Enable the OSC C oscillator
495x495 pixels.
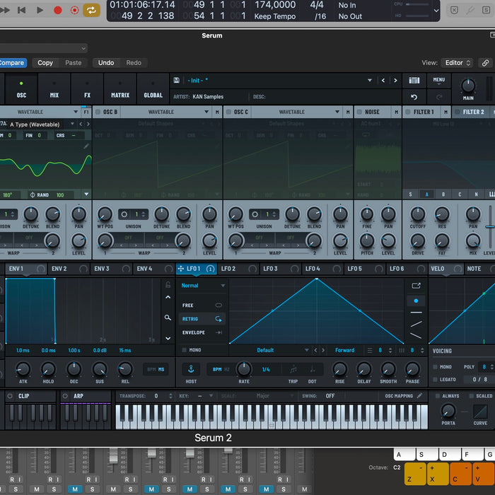pos(228,112)
